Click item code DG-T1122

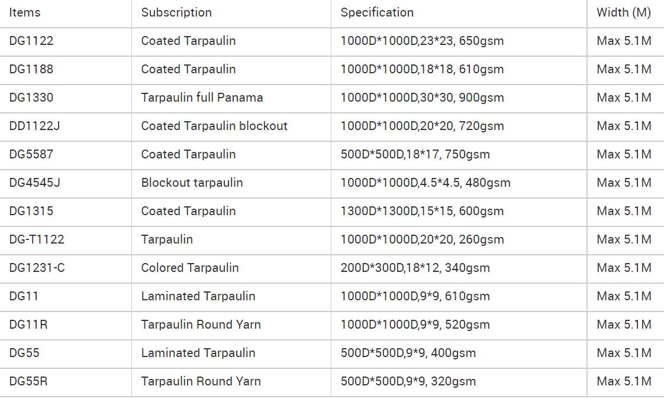(37, 239)
